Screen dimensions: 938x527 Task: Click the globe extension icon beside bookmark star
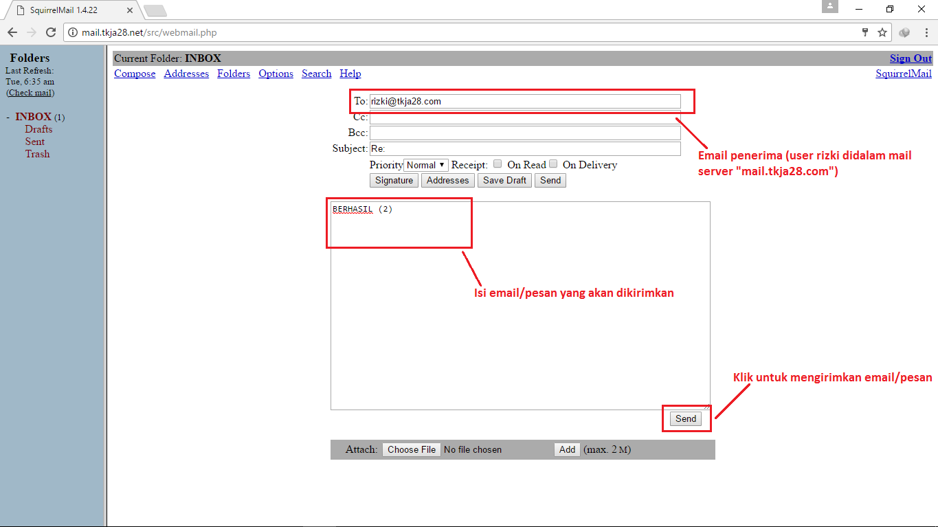pos(904,32)
